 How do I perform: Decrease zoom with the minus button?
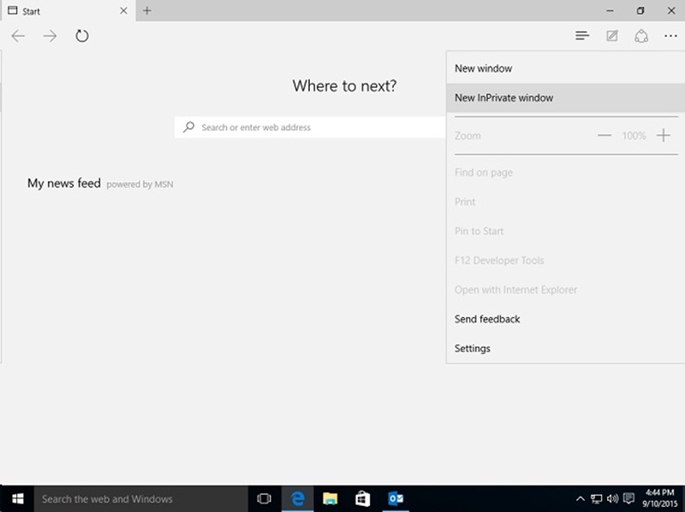(x=605, y=136)
